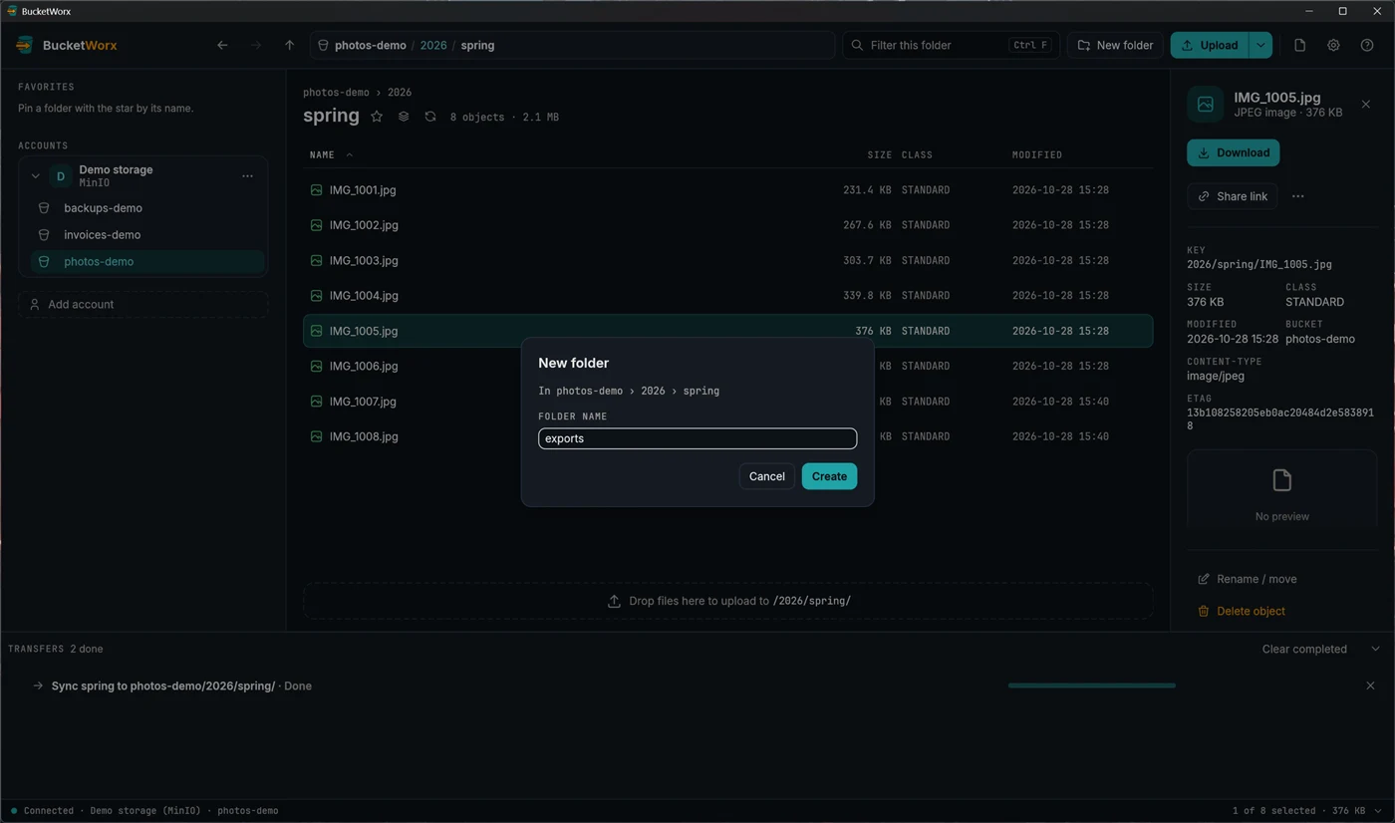1395x823 pixels.
Task: Close the IMG_1005.jpg details panel
Action: pyautogui.click(x=1366, y=105)
